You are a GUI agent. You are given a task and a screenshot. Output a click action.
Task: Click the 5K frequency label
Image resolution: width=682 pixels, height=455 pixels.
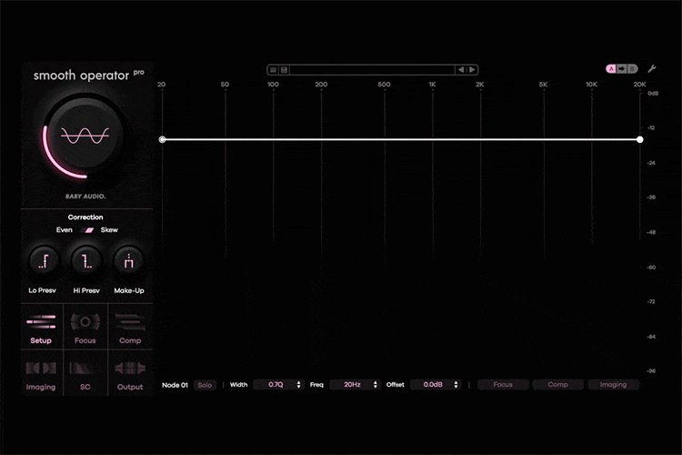tap(543, 84)
